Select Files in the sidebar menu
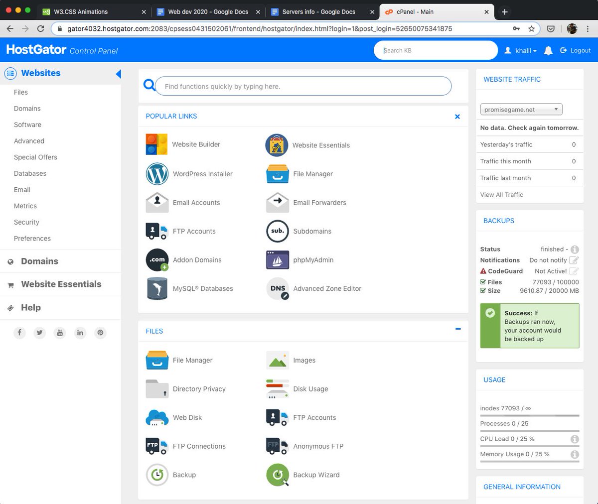Image resolution: width=598 pixels, height=504 pixels. point(21,92)
